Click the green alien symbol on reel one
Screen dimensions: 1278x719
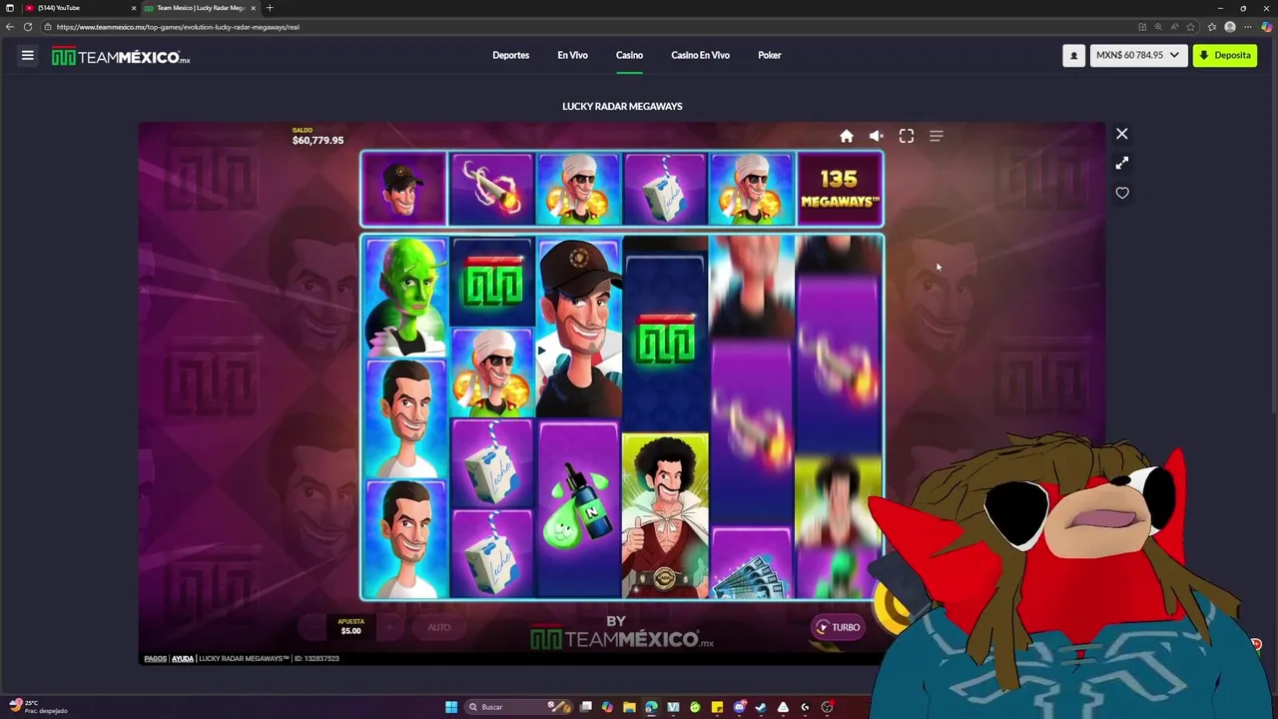tap(404, 297)
